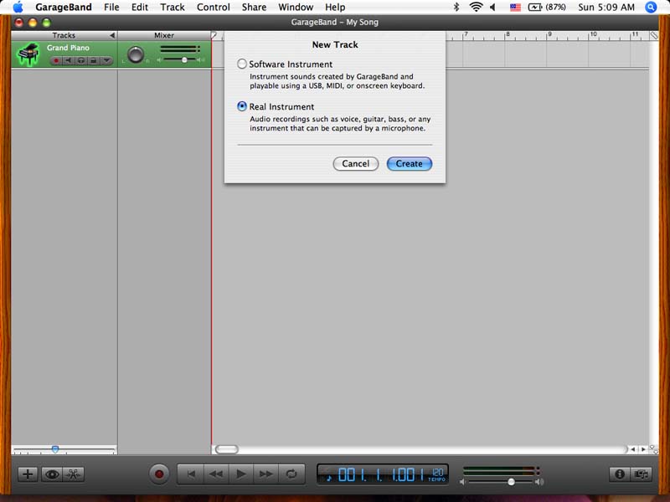Cancel the New Track dialog
Viewport: 670px width, 502px height.
[x=355, y=163]
